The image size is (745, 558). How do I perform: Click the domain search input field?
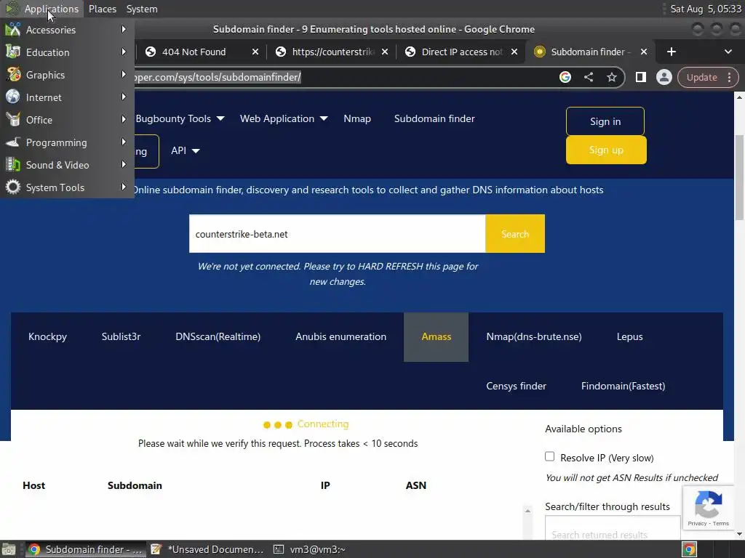[x=337, y=233]
